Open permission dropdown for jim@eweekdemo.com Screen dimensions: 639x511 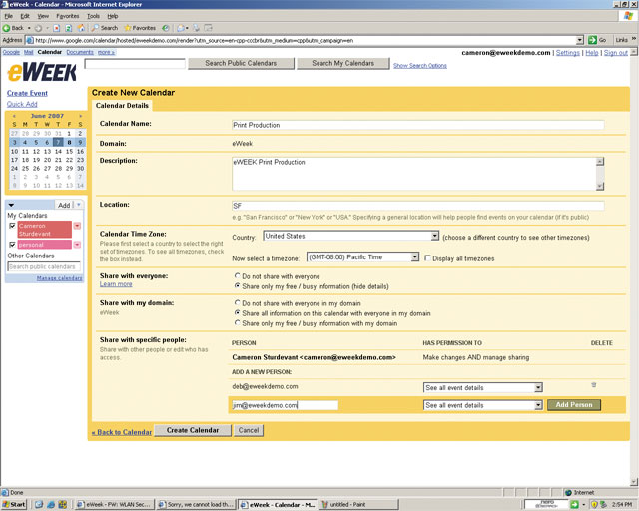pyautogui.click(x=538, y=405)
